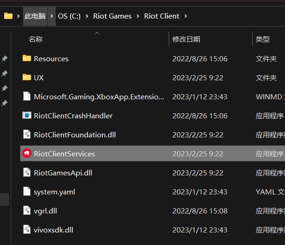Click the 应用程序 type for RiotClientServices

(270, 154)
